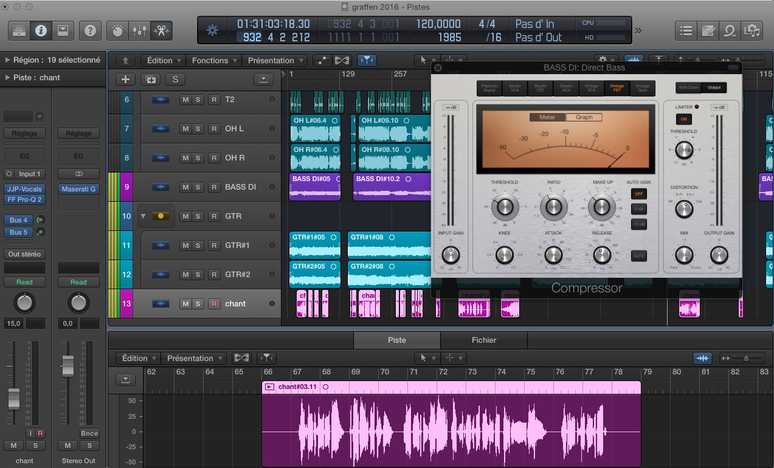774x468 pixels.
Task: Toggle Flex view in tracks area
Action: point(342,60)
